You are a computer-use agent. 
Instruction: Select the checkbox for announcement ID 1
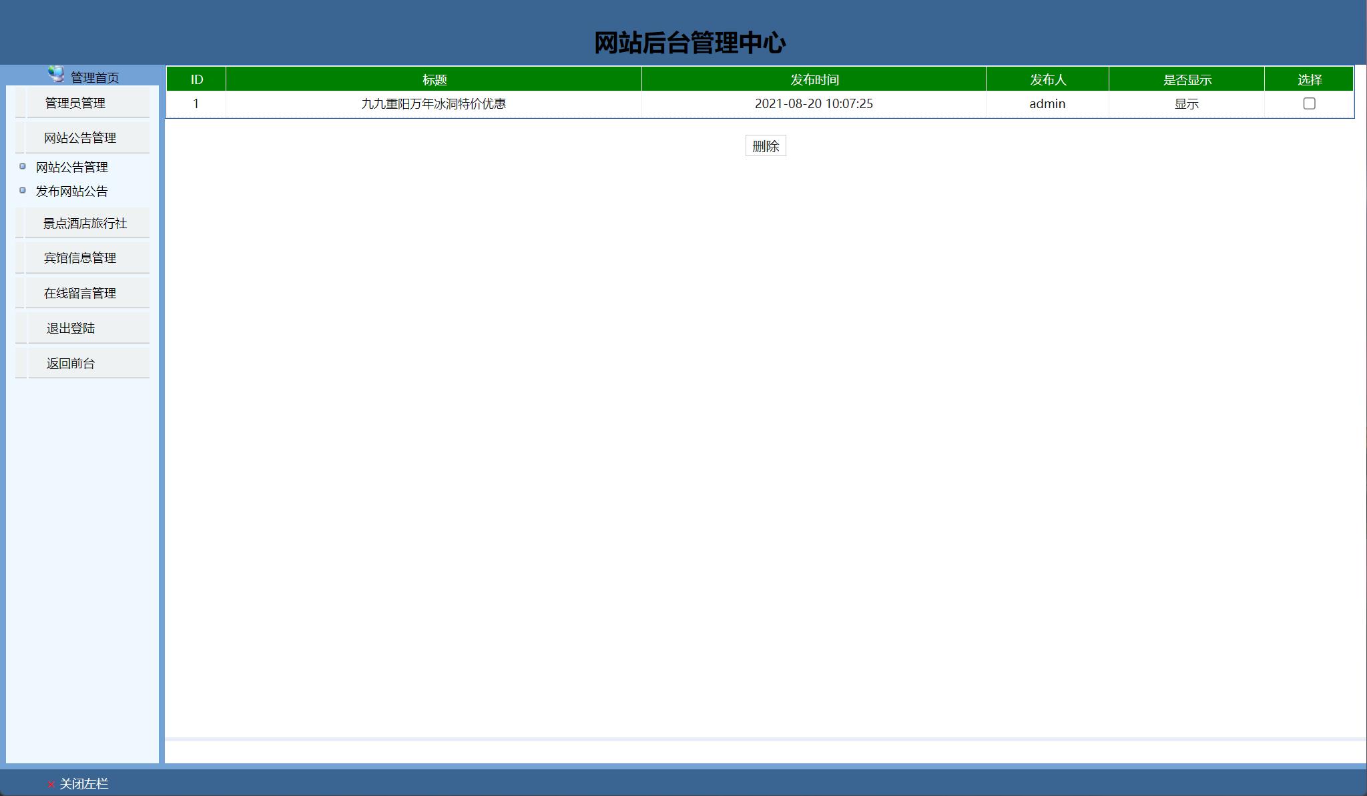point(1309,103)
